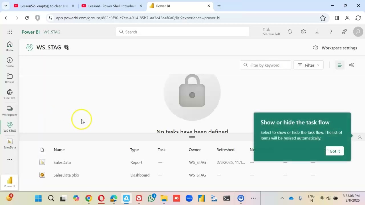Screen dimensions: 365x205
Task: Open the app launcher grid icon
Action: coord(10,32)
